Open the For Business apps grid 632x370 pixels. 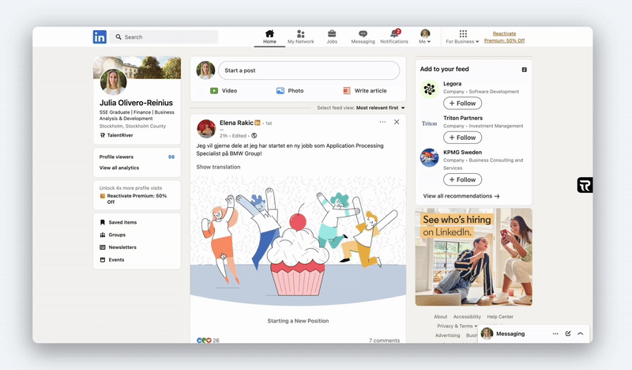coord(462,36)
